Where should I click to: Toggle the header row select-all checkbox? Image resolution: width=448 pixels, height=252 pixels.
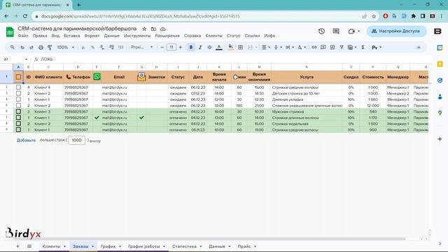18,77
